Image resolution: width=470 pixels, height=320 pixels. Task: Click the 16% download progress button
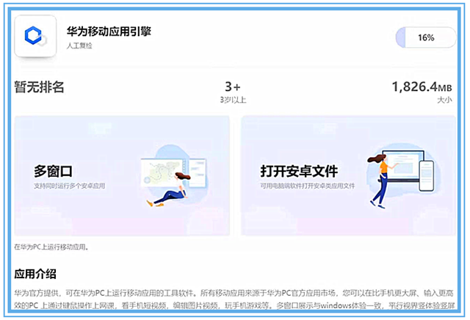[426, 37]
